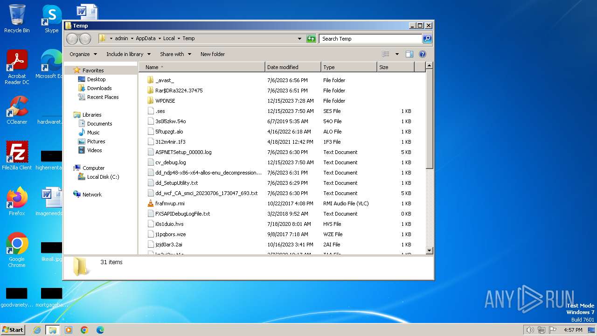Open address bar history dropdown arrow
The image size is (597, 336).
(299, 39)
